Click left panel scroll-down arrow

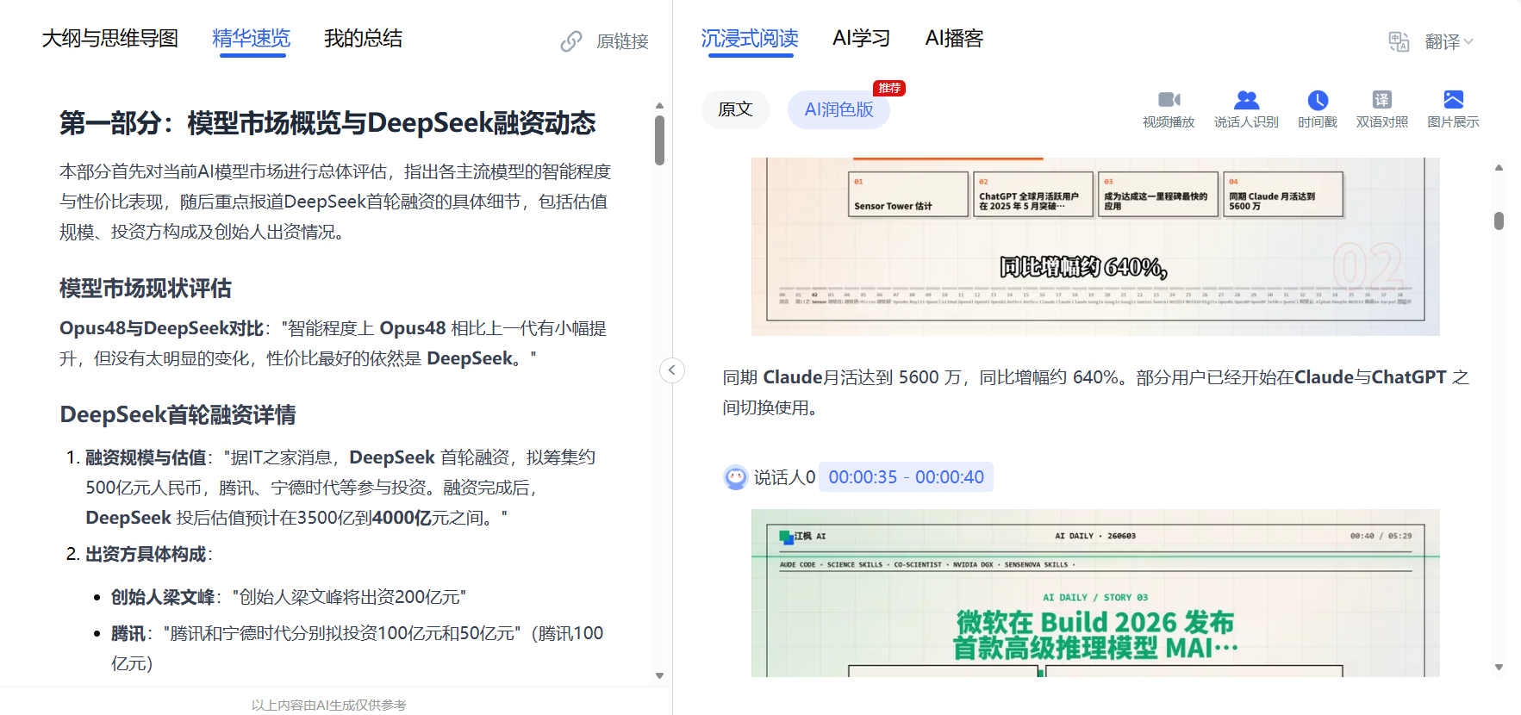tap(659, 676)
